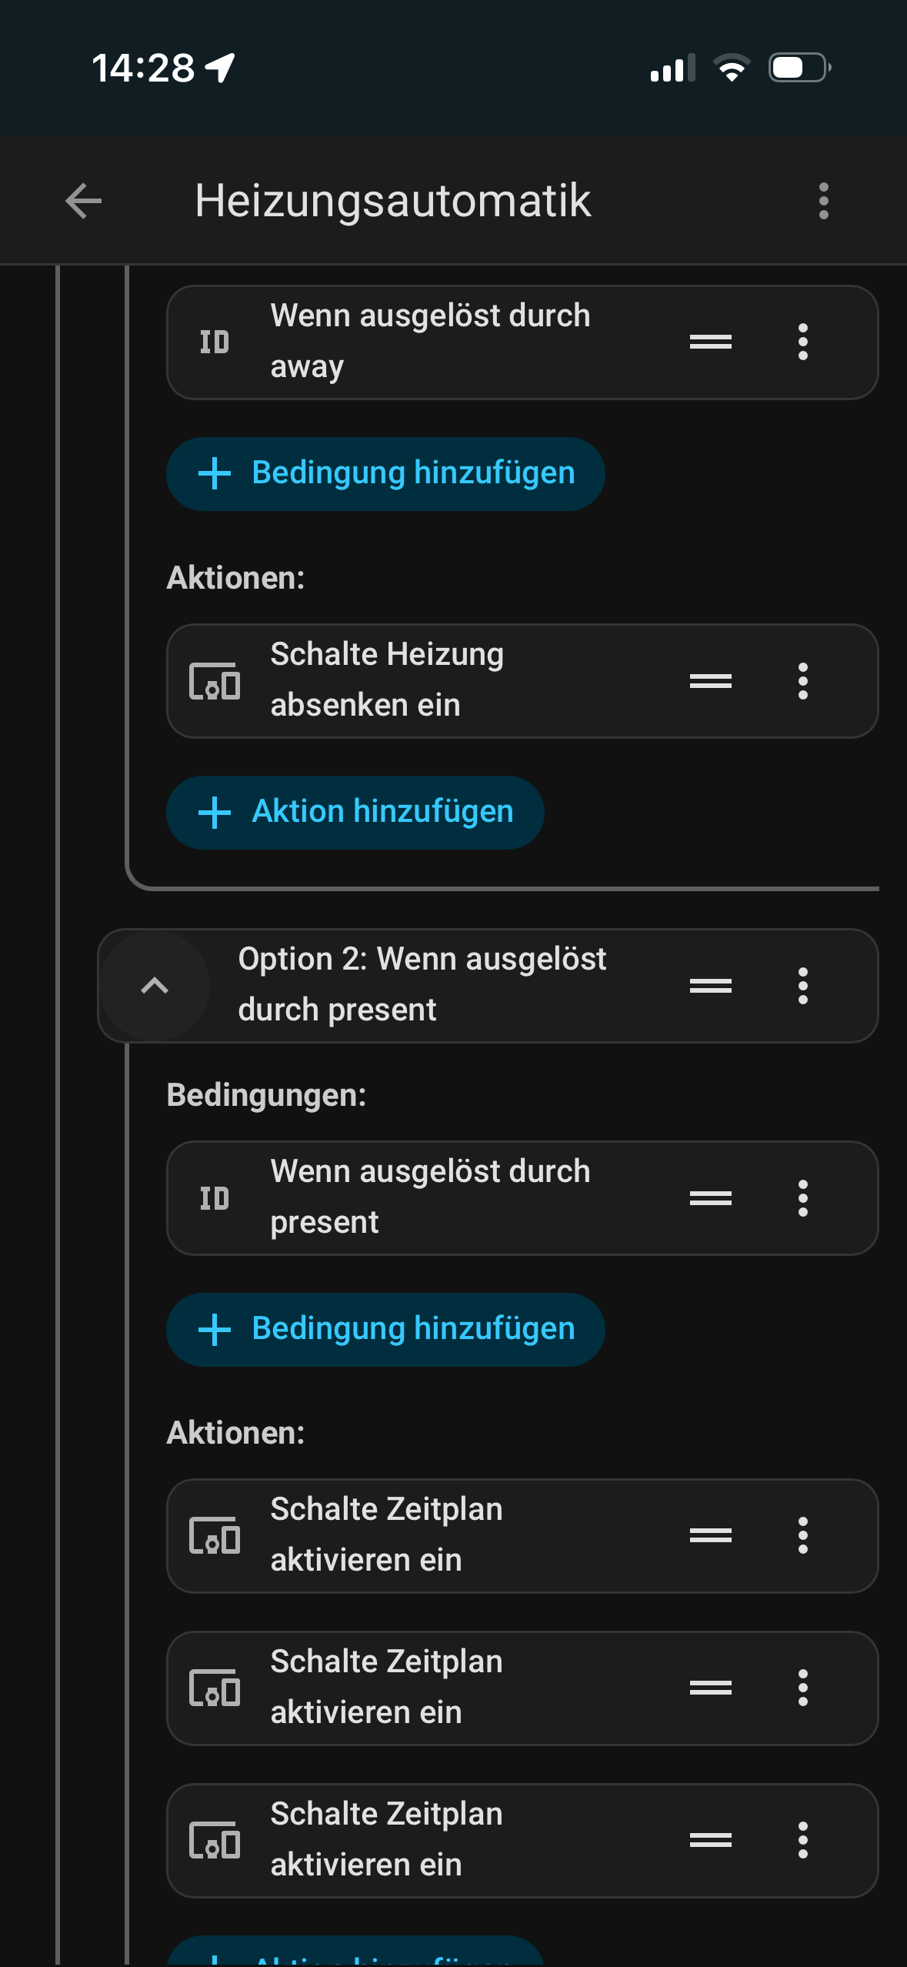This screenshot has height=1967, width=907.
Task: Click the upper 'Bedingung hinzufügen' button
Action: pos(385,473)
